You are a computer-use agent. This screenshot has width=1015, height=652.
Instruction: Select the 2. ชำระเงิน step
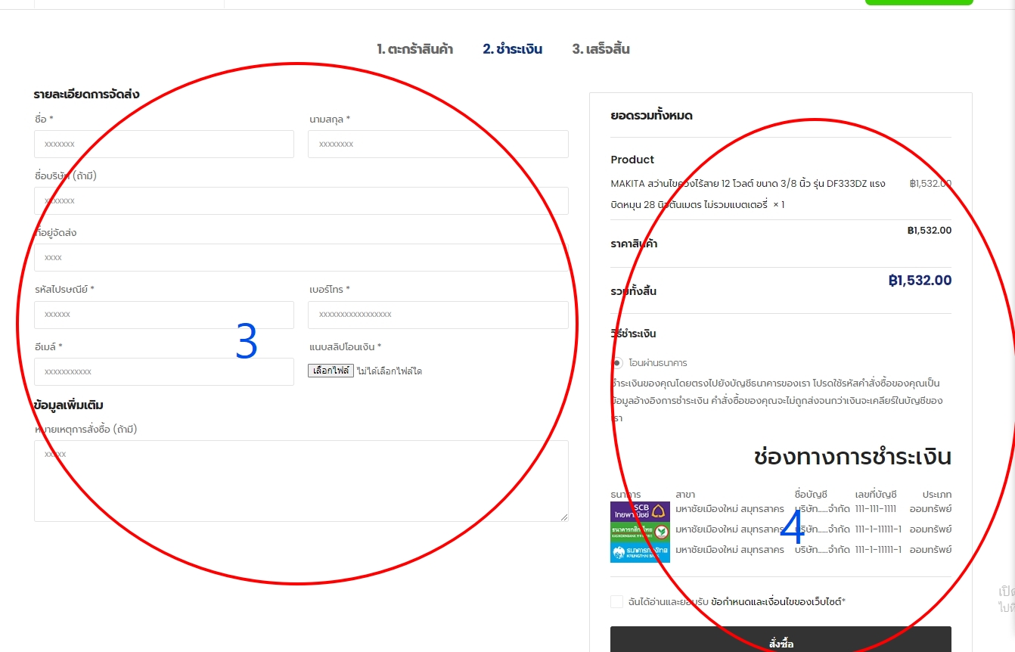point(512,49)
